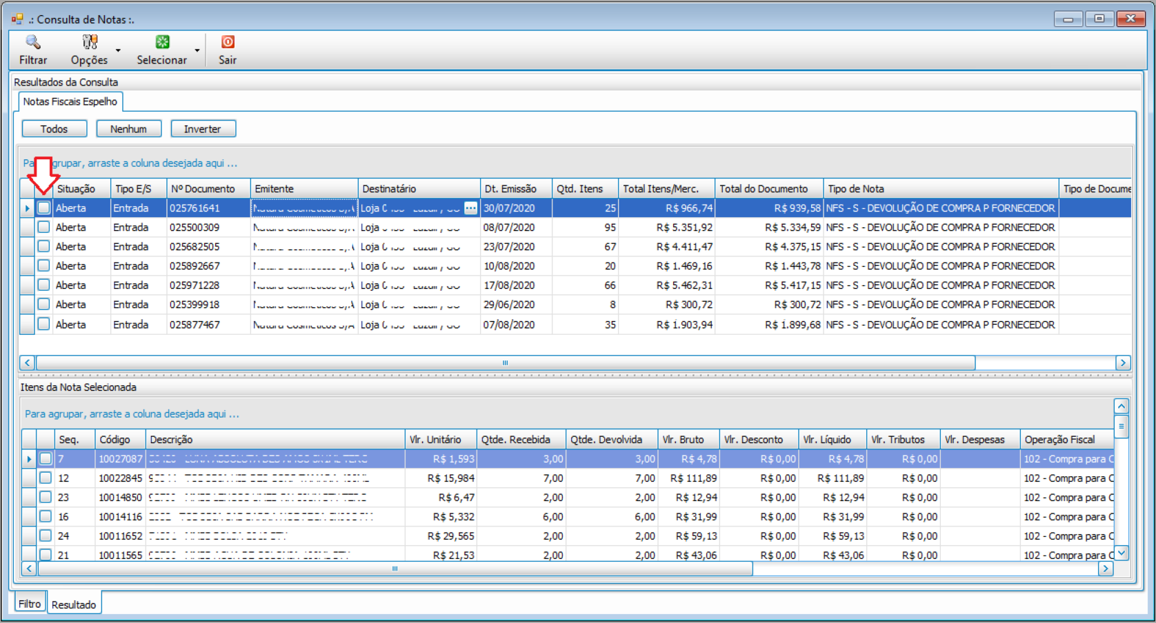The height and width of the screenshot is (623, 1156).
Task: Check the box for item Seq. 23
Action: click(x=46, y=497)
